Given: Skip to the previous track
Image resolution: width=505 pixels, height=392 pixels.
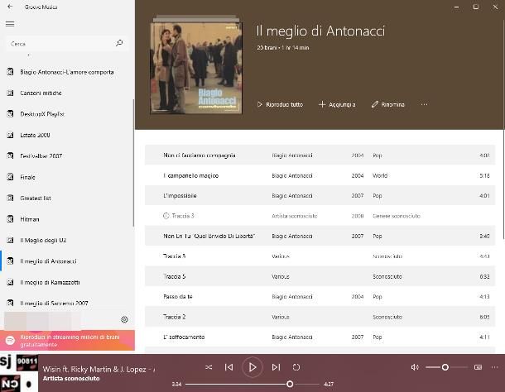Looking at the screenshot, I should 229,367.
